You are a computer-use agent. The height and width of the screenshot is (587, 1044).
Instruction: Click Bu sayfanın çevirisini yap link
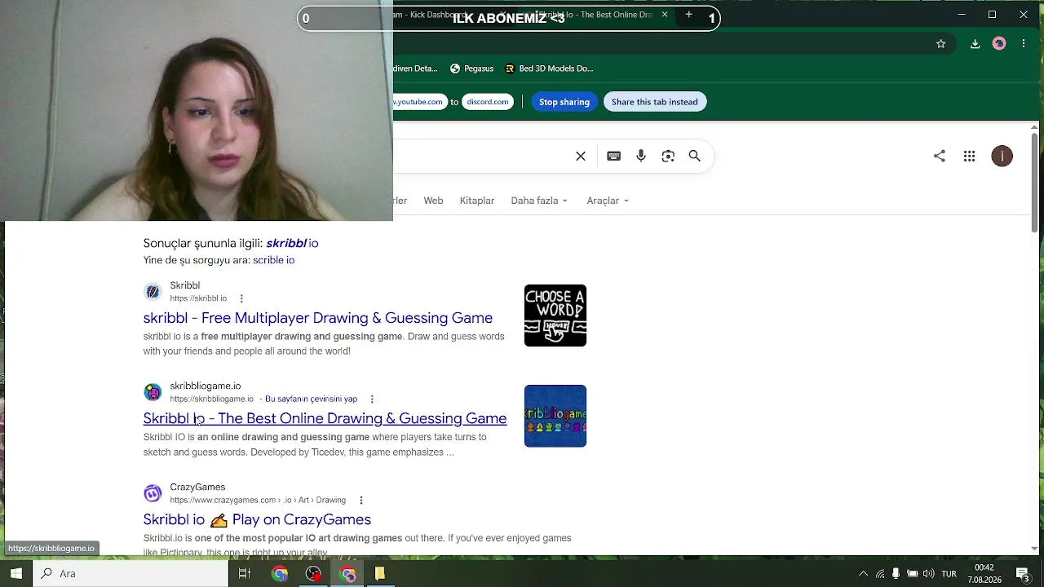click(311, 399)
